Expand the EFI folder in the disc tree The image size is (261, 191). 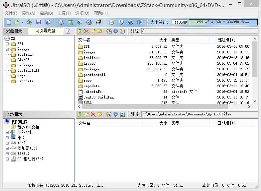tap(7, 44)
